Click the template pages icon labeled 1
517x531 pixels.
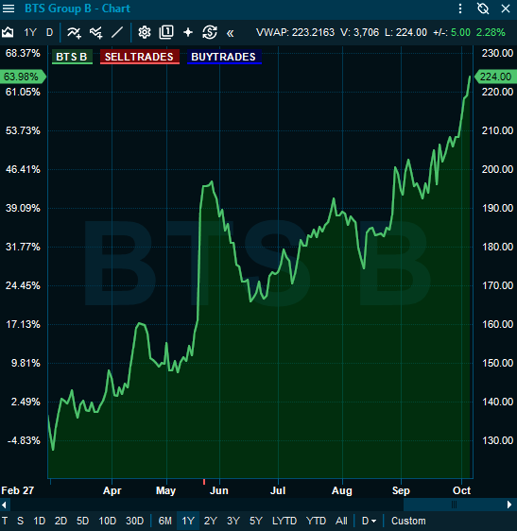[x=166, y=32]
